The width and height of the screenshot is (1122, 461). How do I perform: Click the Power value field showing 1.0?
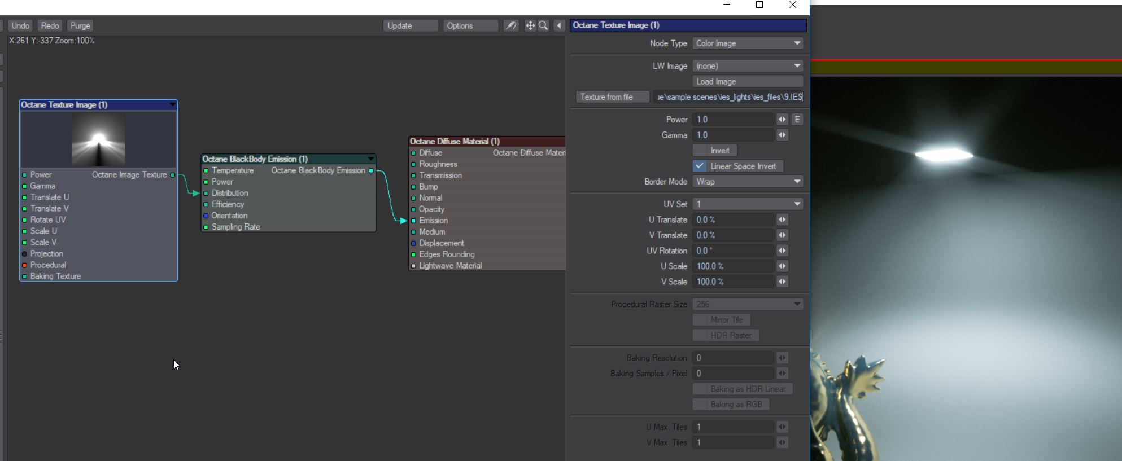tap(733, 120)
